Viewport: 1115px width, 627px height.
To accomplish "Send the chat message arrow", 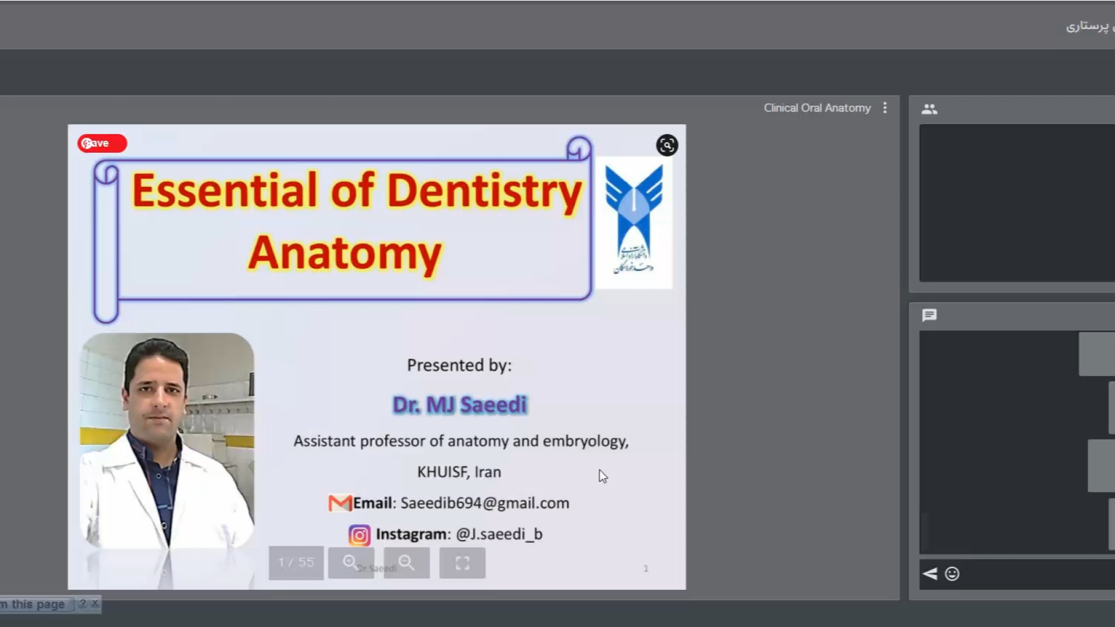I will coord(930,574).
